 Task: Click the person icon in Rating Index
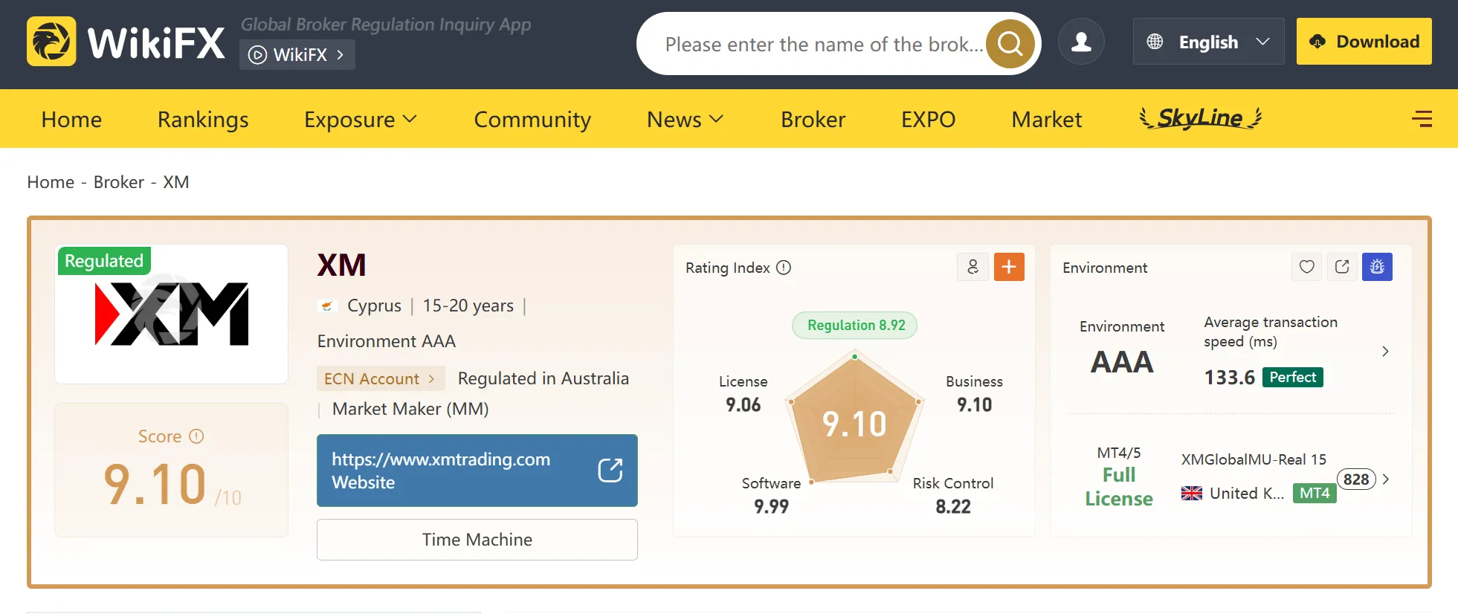click(972, 267)
